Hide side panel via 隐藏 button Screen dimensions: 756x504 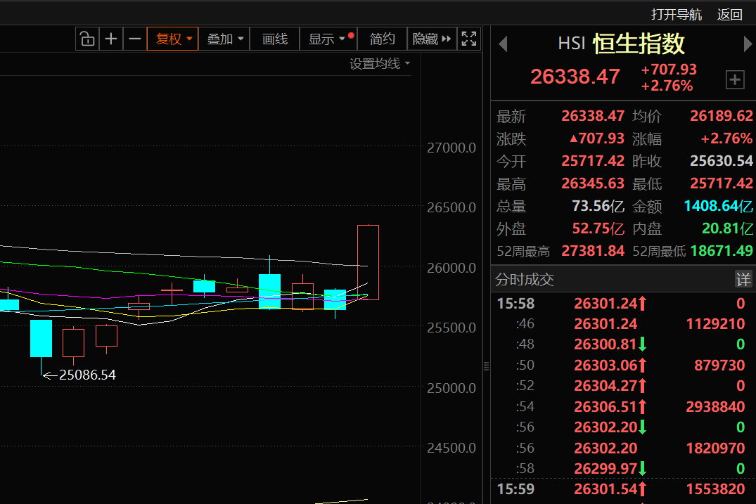pos(431,39)
